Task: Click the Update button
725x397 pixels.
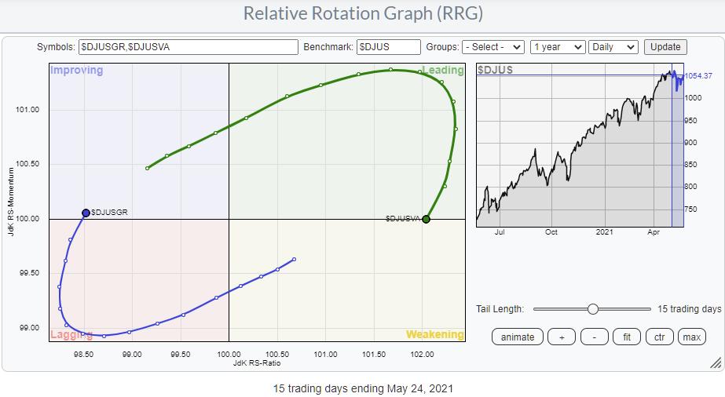Action: (x=665, y=47)
